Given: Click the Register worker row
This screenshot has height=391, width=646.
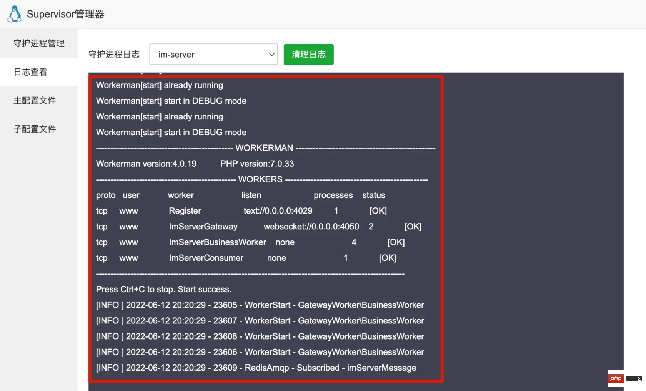Looking at the screenshot, I should tap(241, 211).
